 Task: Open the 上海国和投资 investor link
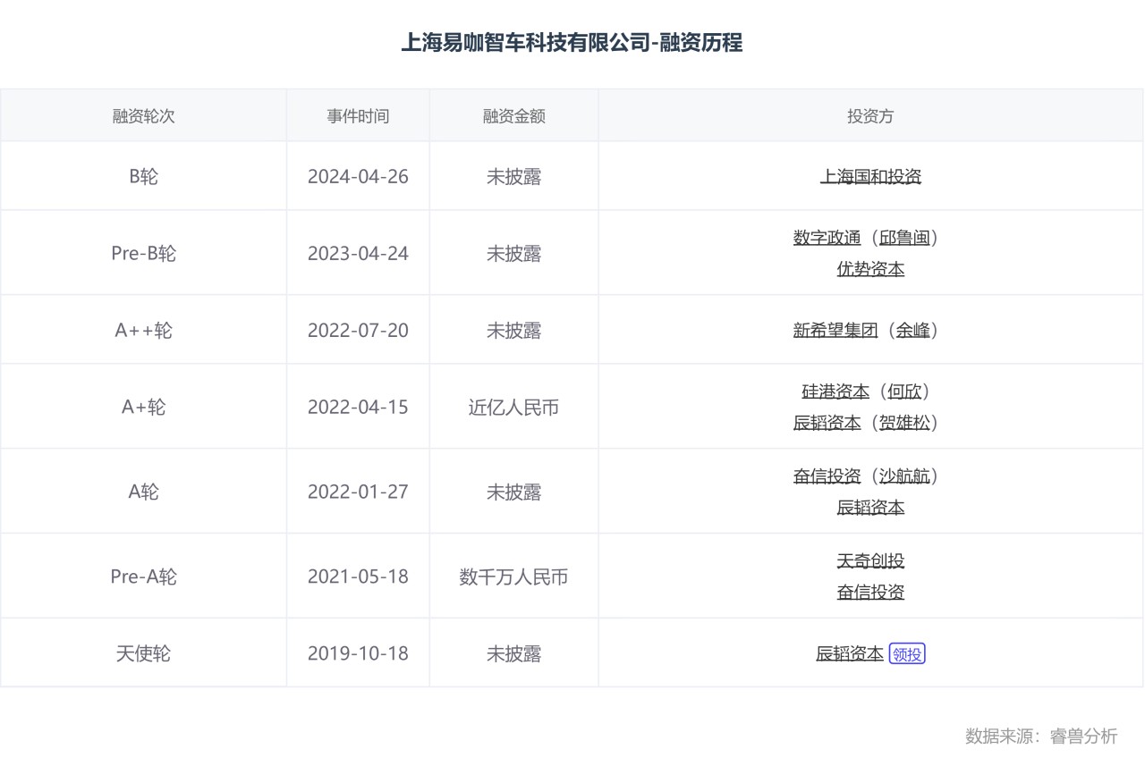click(870, 176)
